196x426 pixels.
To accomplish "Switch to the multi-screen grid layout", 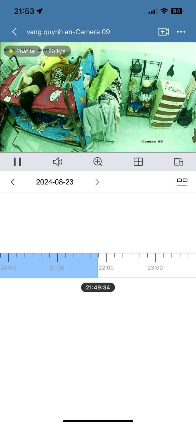I will (138, 162).
